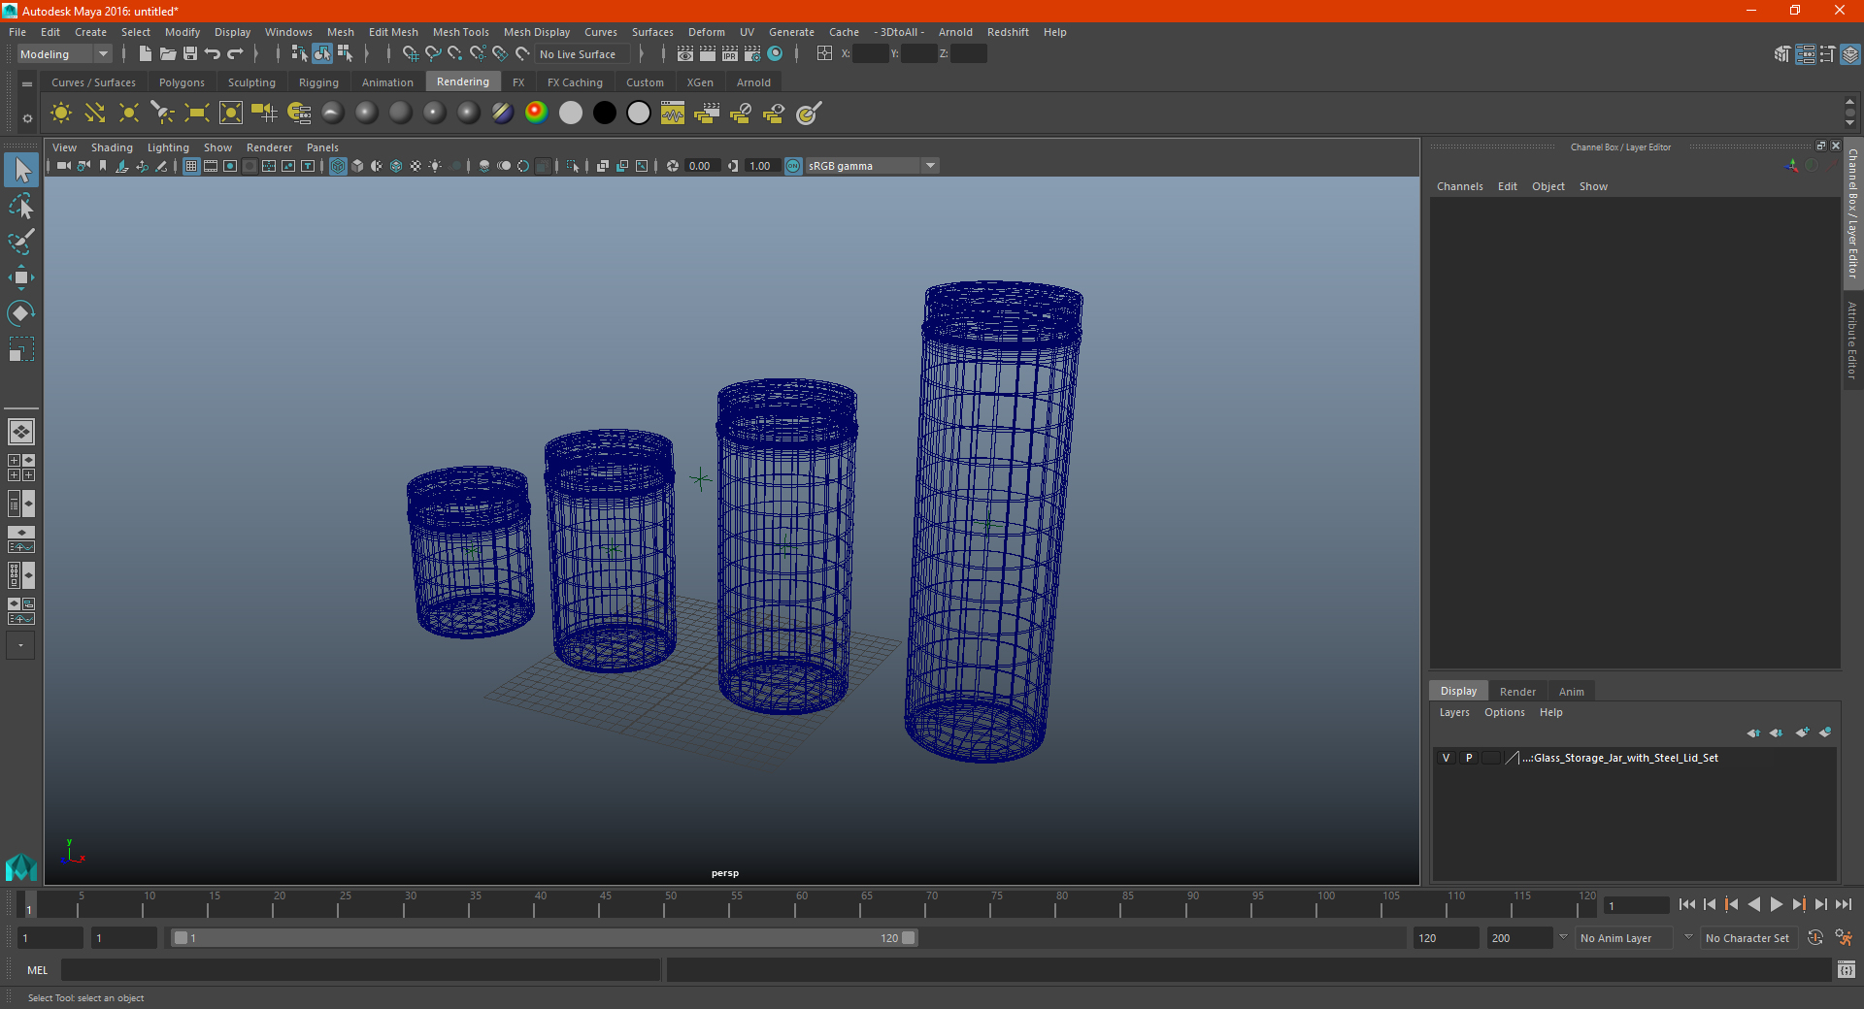Activate the Paint selection tool
Screen dimensions: 1864x1009
click(21, 242)
